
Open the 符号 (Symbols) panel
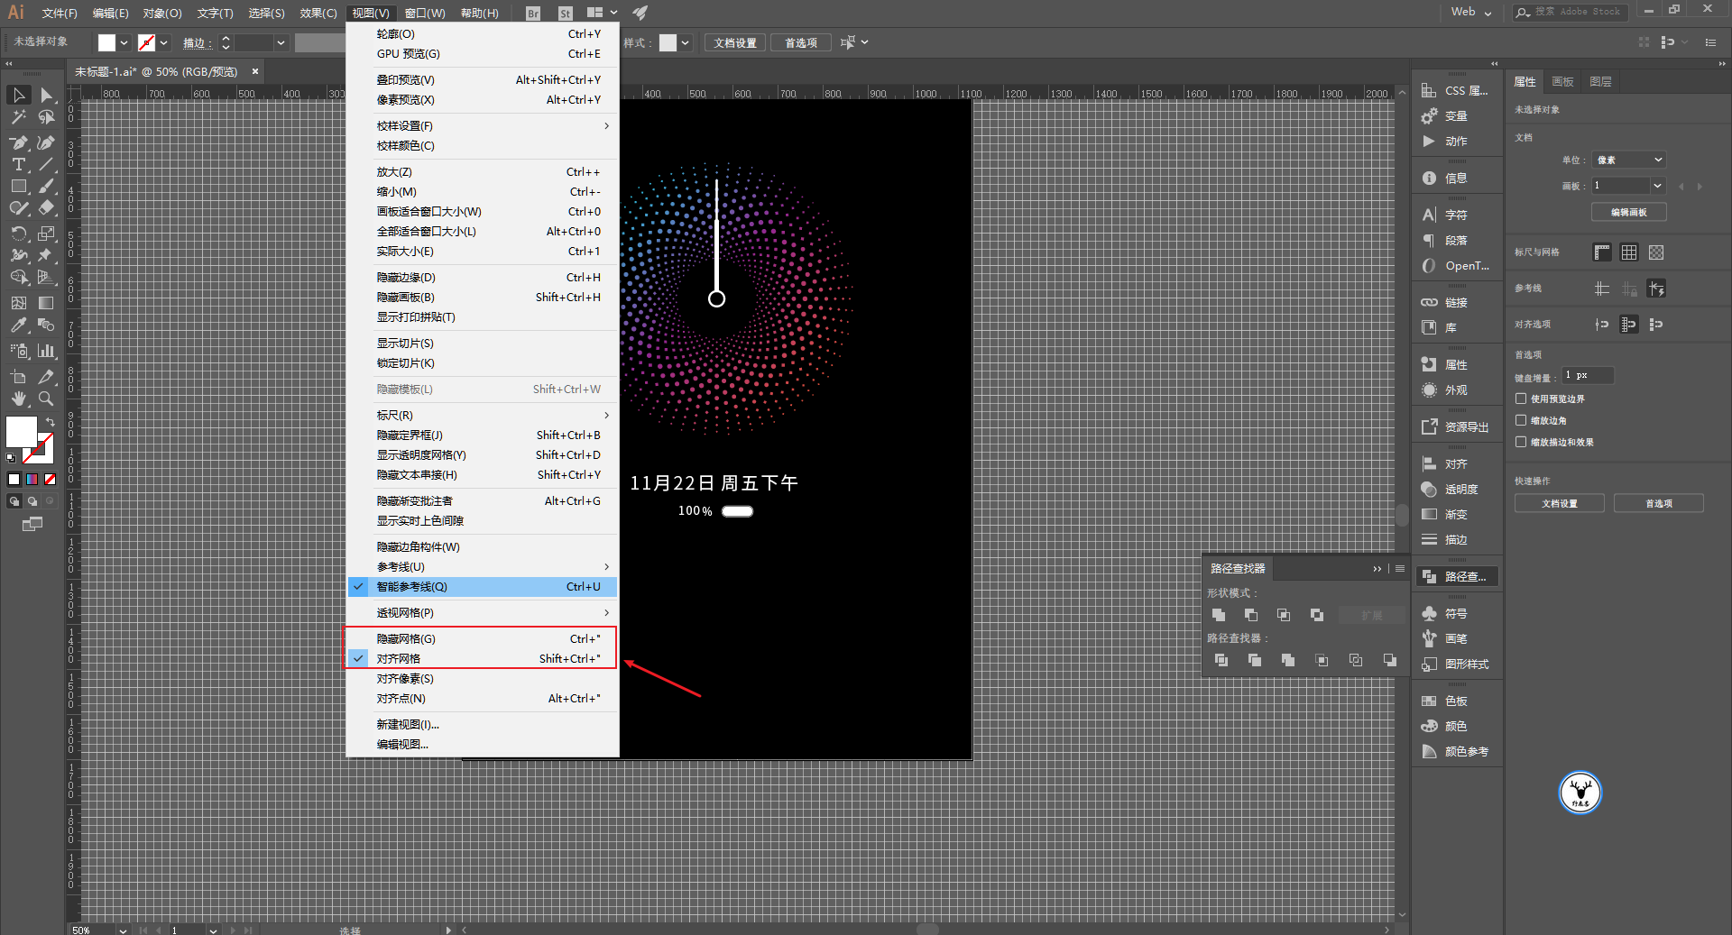1456,613
